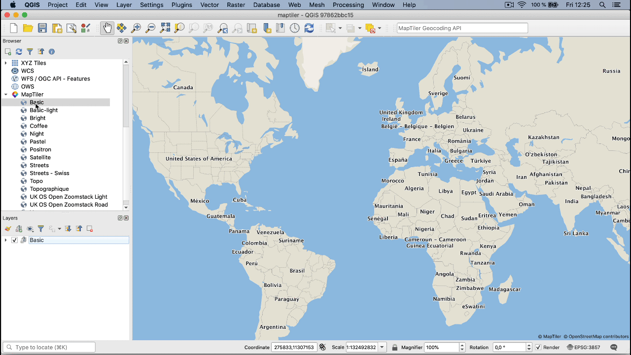
Task: Click Collapse All icon in Browser panel
Action: point(41,51)
